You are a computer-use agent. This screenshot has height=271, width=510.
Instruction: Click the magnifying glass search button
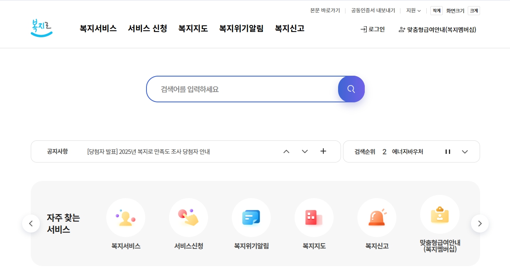pos(351,89)
